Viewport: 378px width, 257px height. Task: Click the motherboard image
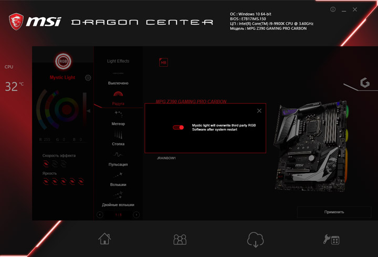(311, 146)
